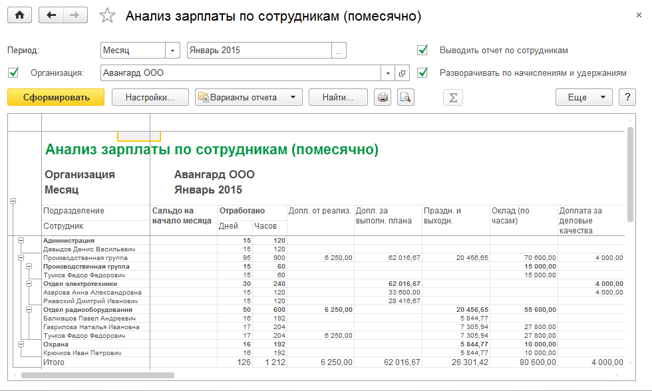Viewport: 652px width, 391px height.
Task: Open help with the question mark button
Action: click(x=627, y=98)
